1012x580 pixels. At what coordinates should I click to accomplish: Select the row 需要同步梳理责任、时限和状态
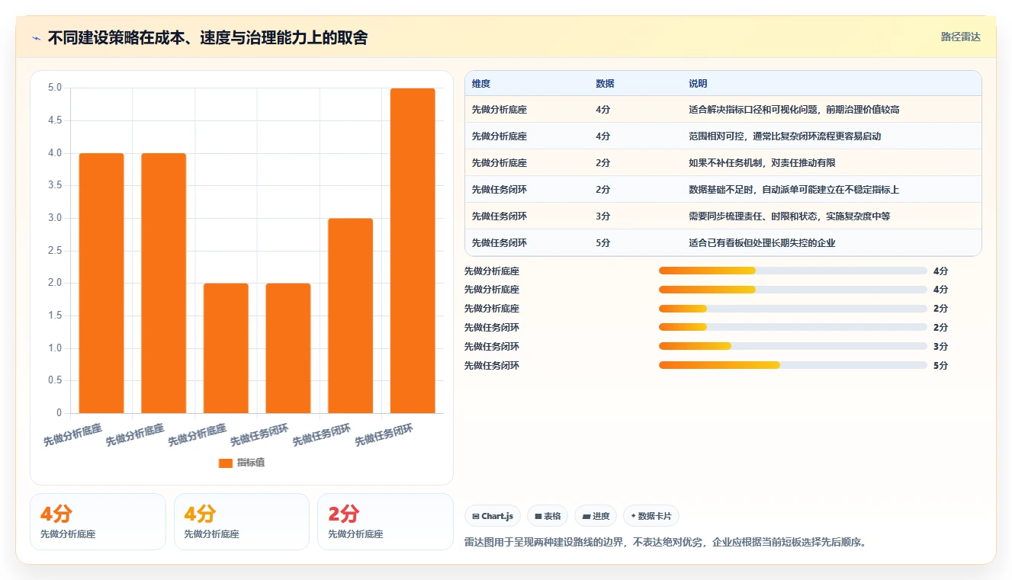(723, 216)
